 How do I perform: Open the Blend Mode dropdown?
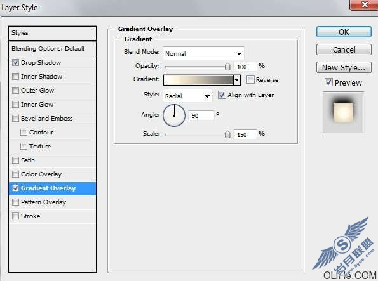click(x=203, y=53)
